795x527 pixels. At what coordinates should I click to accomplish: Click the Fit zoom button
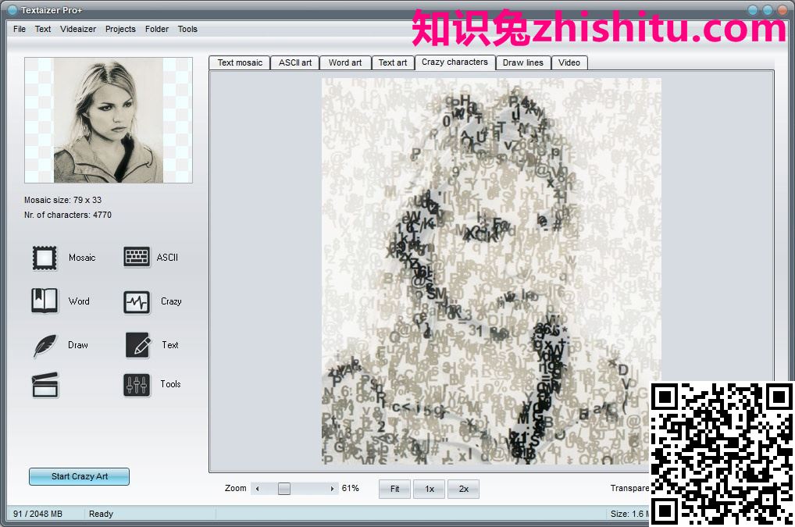pyautogui.click(x=394, y=489)
